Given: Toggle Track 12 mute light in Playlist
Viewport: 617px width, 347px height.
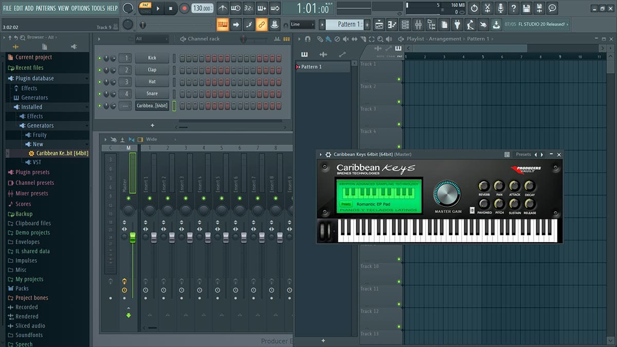Looking at the screenshot, I should tap(398, 326).
